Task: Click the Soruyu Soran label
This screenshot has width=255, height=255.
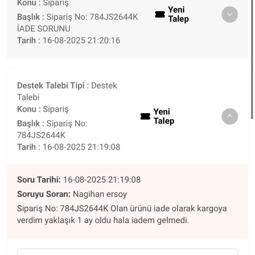Action: 43,194
